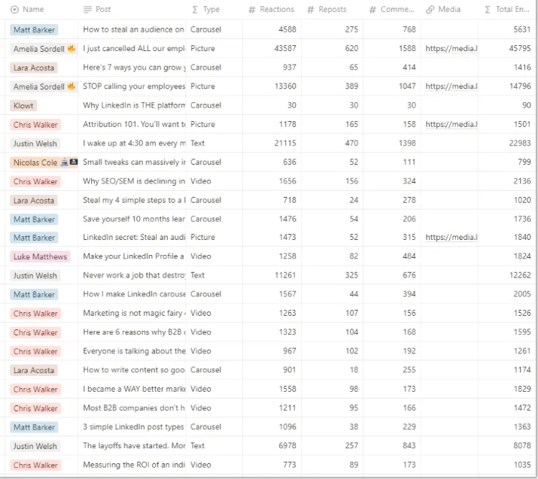The height and width of the screenshot is (479, 538).
Task: Select post 'Why SEO/SEM is declining in'
Action: [134, 181]
